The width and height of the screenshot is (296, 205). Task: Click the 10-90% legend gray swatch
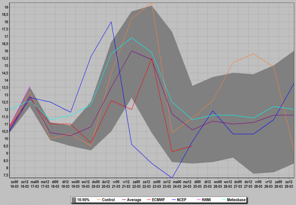point(74,200)
